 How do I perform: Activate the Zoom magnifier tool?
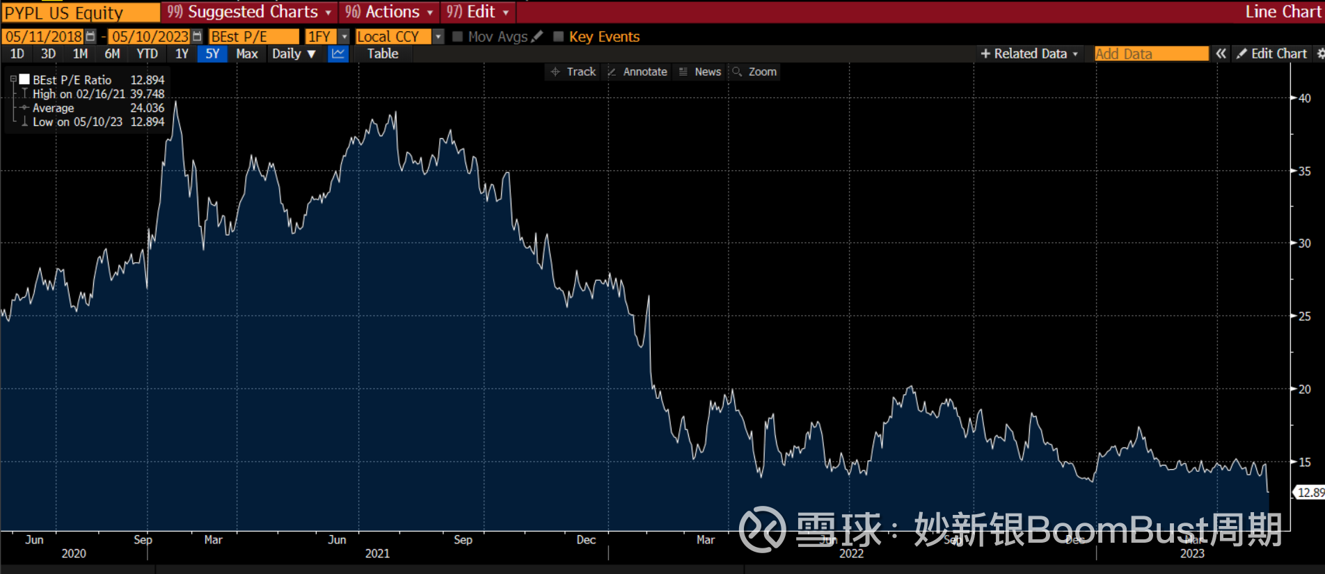[x=754, y=72]
